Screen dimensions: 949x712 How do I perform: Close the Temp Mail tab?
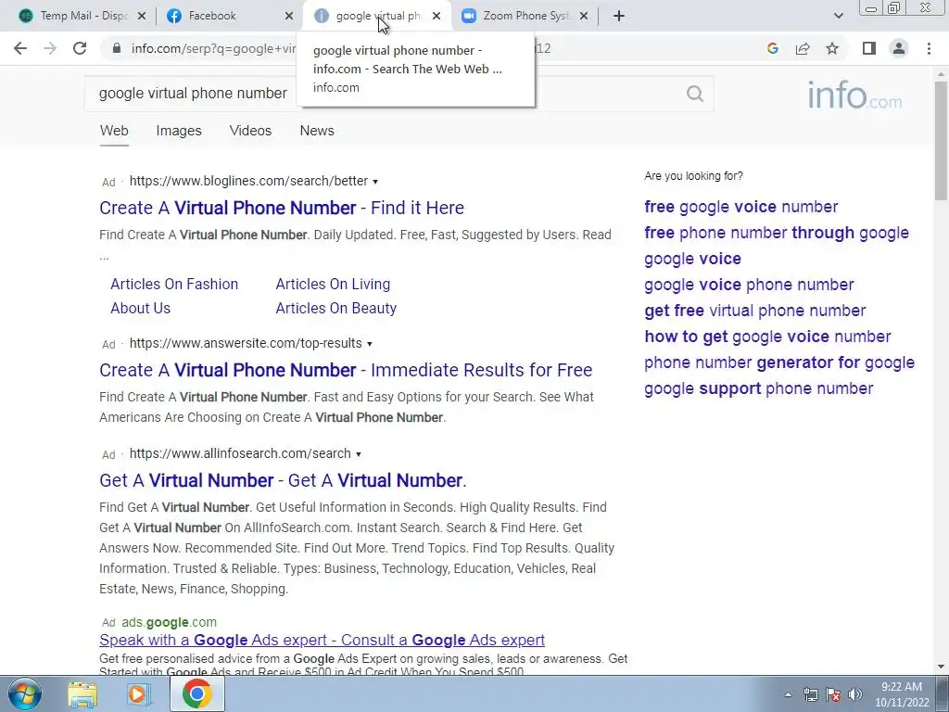tap(141, 16)
